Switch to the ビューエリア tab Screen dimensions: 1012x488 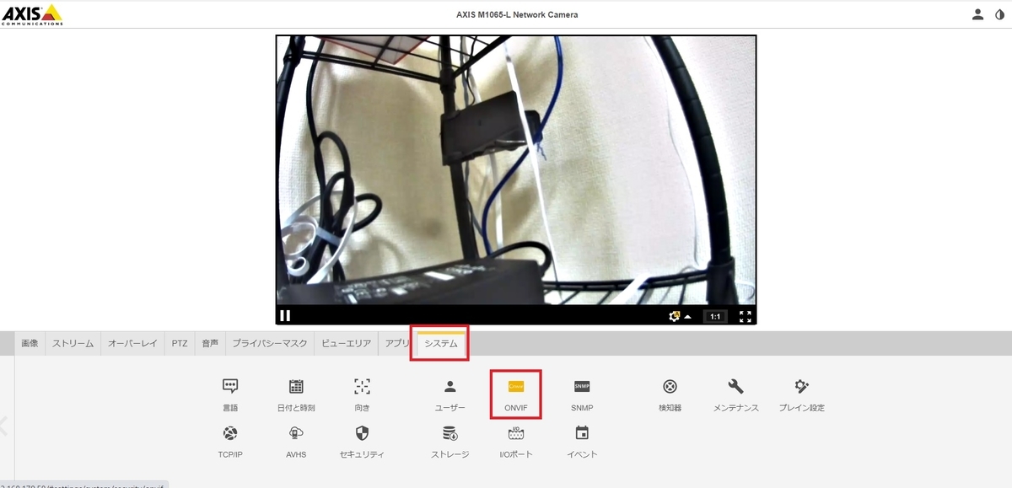click(x=346, y=344)
